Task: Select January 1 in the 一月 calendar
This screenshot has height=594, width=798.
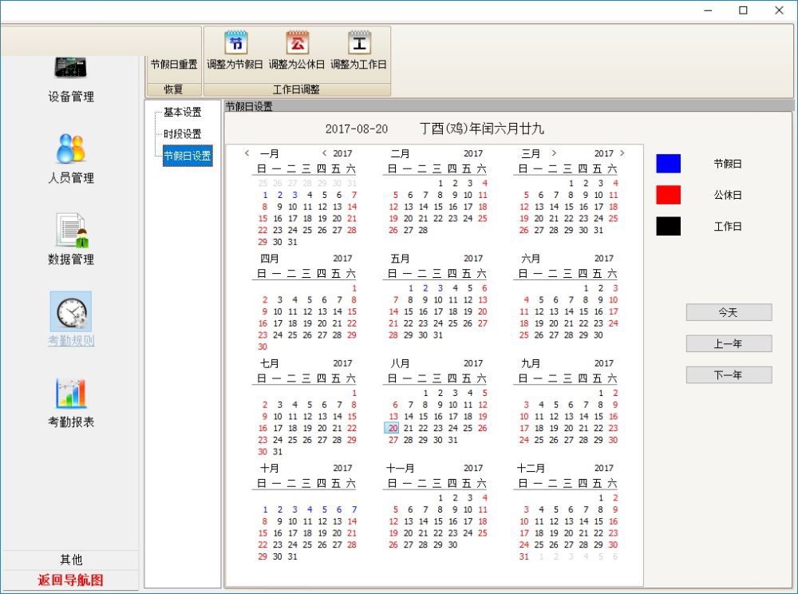Action: (x=265, y=195)
